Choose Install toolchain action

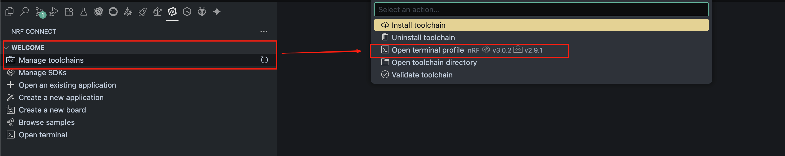(541, 25)
